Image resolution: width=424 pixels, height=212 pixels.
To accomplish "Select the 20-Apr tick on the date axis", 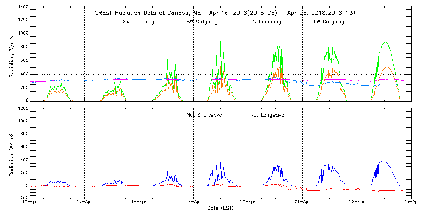I will 248,202.
